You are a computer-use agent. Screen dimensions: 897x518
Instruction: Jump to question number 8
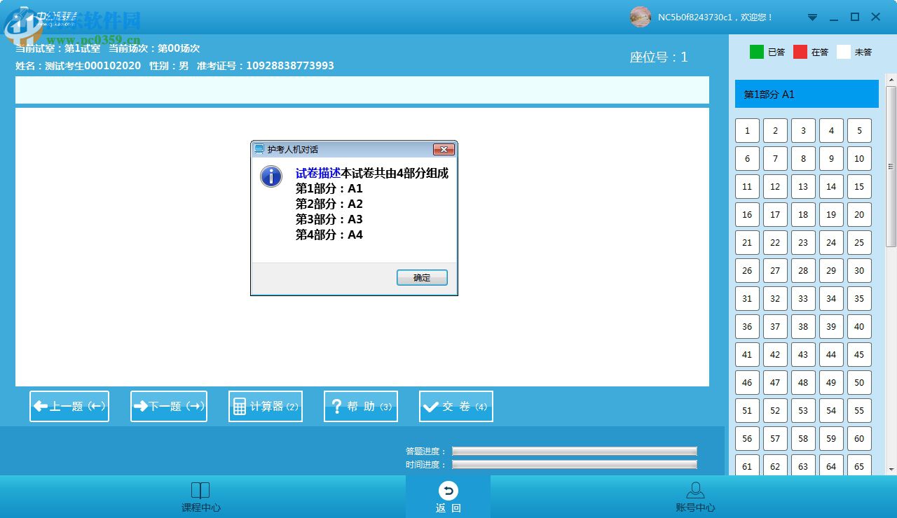tap(803, 159)
